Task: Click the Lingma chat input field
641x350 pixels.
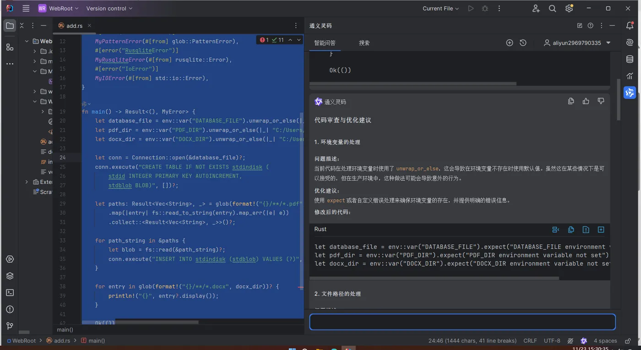Action: click(x=462, y=322)
